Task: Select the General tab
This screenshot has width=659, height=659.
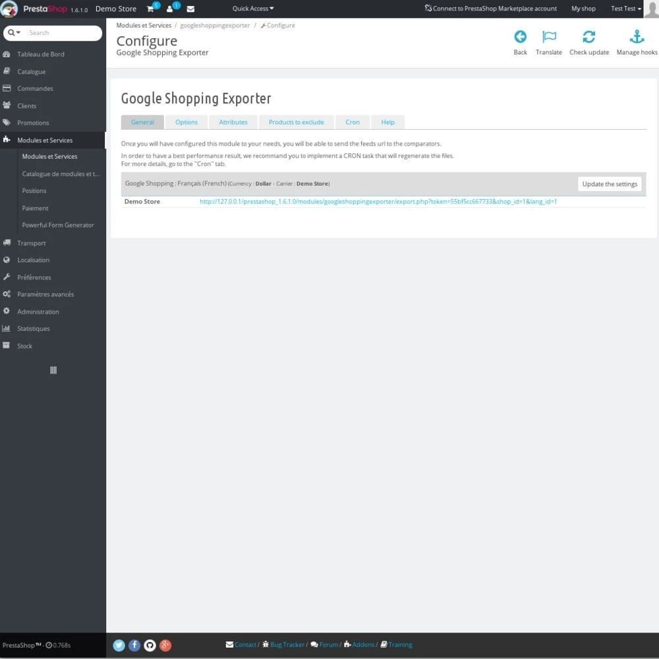Action: tap(142, 123)
